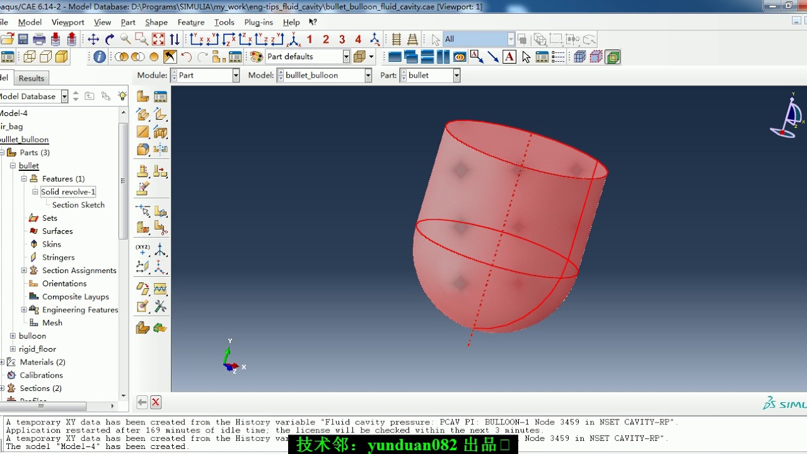The height and width of the screenshot is (454, 807).
Task: Select the Create Round or Fillet tool
Action: point(143,149)
